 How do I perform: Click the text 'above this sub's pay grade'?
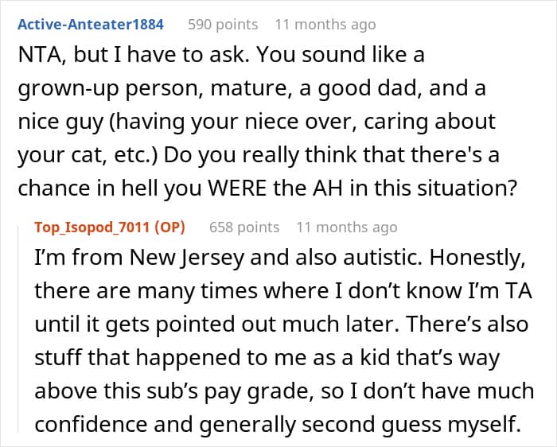click(174, 391)
